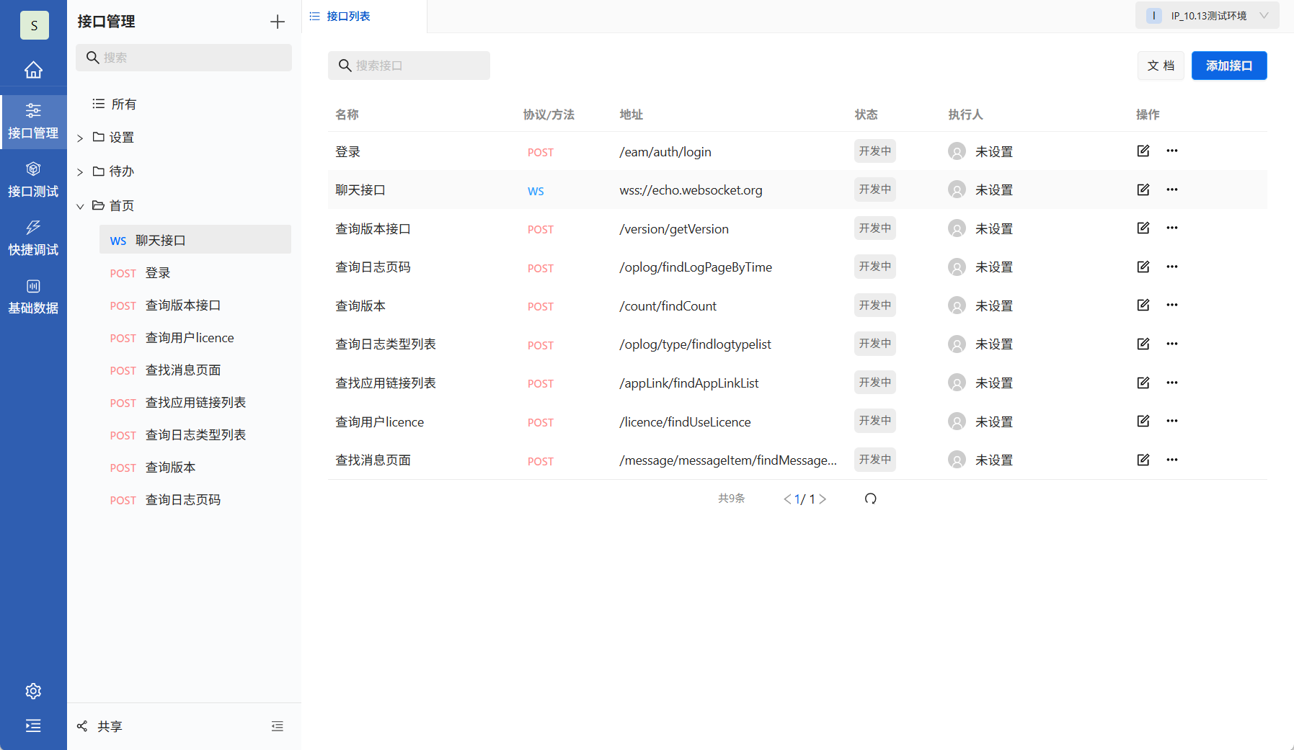Viewport: 1294px width, 750px height.
Task: Go to next page of list
Action: [x=823, y=499]
